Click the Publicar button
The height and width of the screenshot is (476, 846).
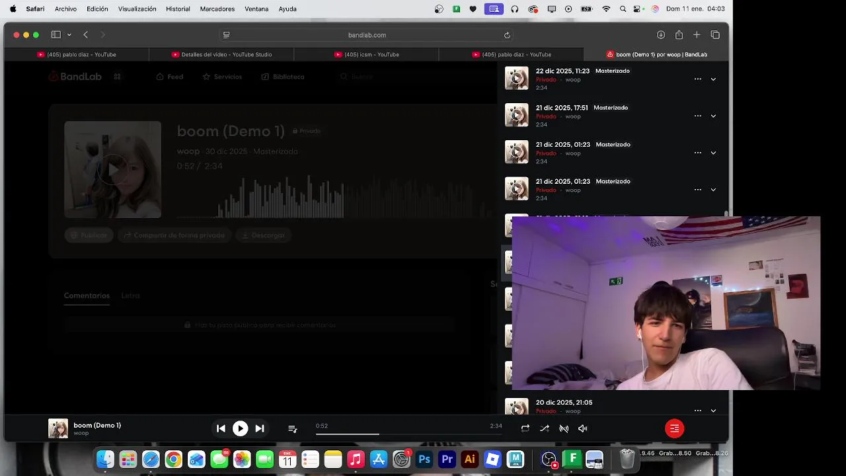pos(89,235)
